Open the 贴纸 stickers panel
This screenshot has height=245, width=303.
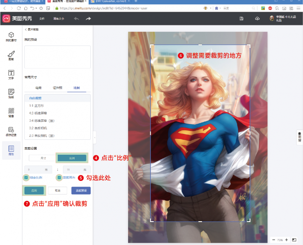coord(11,93)
